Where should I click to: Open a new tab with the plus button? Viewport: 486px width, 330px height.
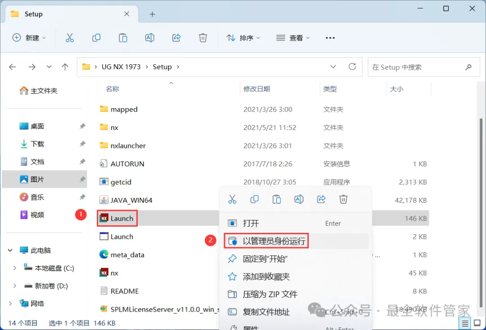click(152, 14)
